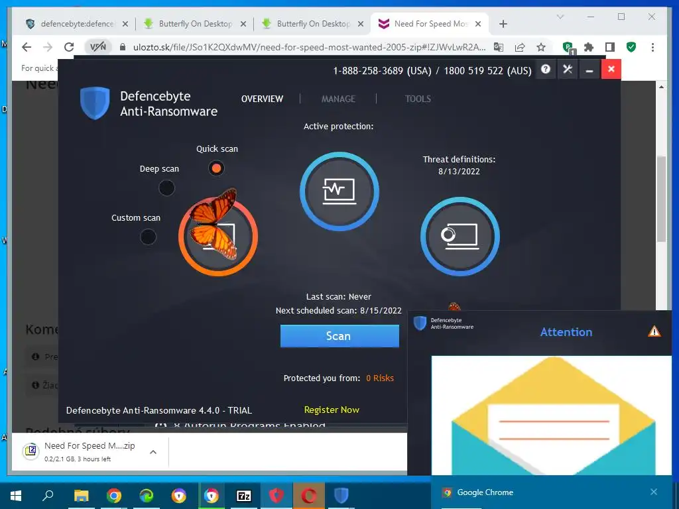
Task: Reload the ulozto page
Action: [69, 47]
